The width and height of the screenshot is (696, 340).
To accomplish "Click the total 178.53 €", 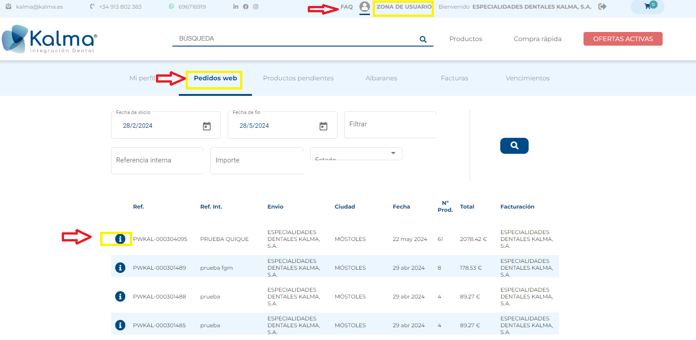I will tap(471, 268).
